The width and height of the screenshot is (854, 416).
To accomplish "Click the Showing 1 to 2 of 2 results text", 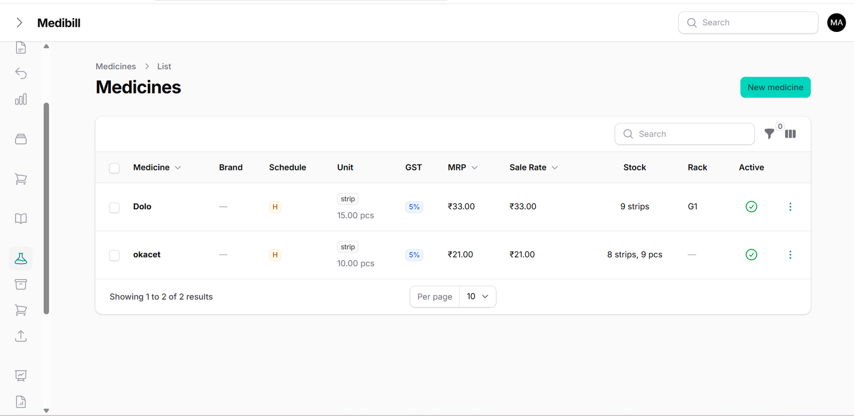I will pos(161,297).
